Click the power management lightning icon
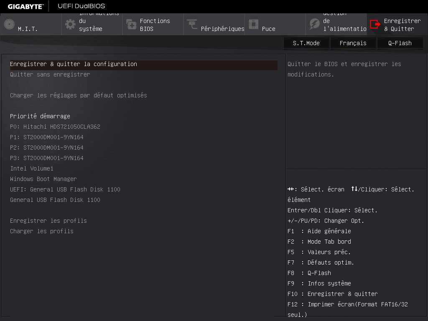 click(x=314, y=24)
